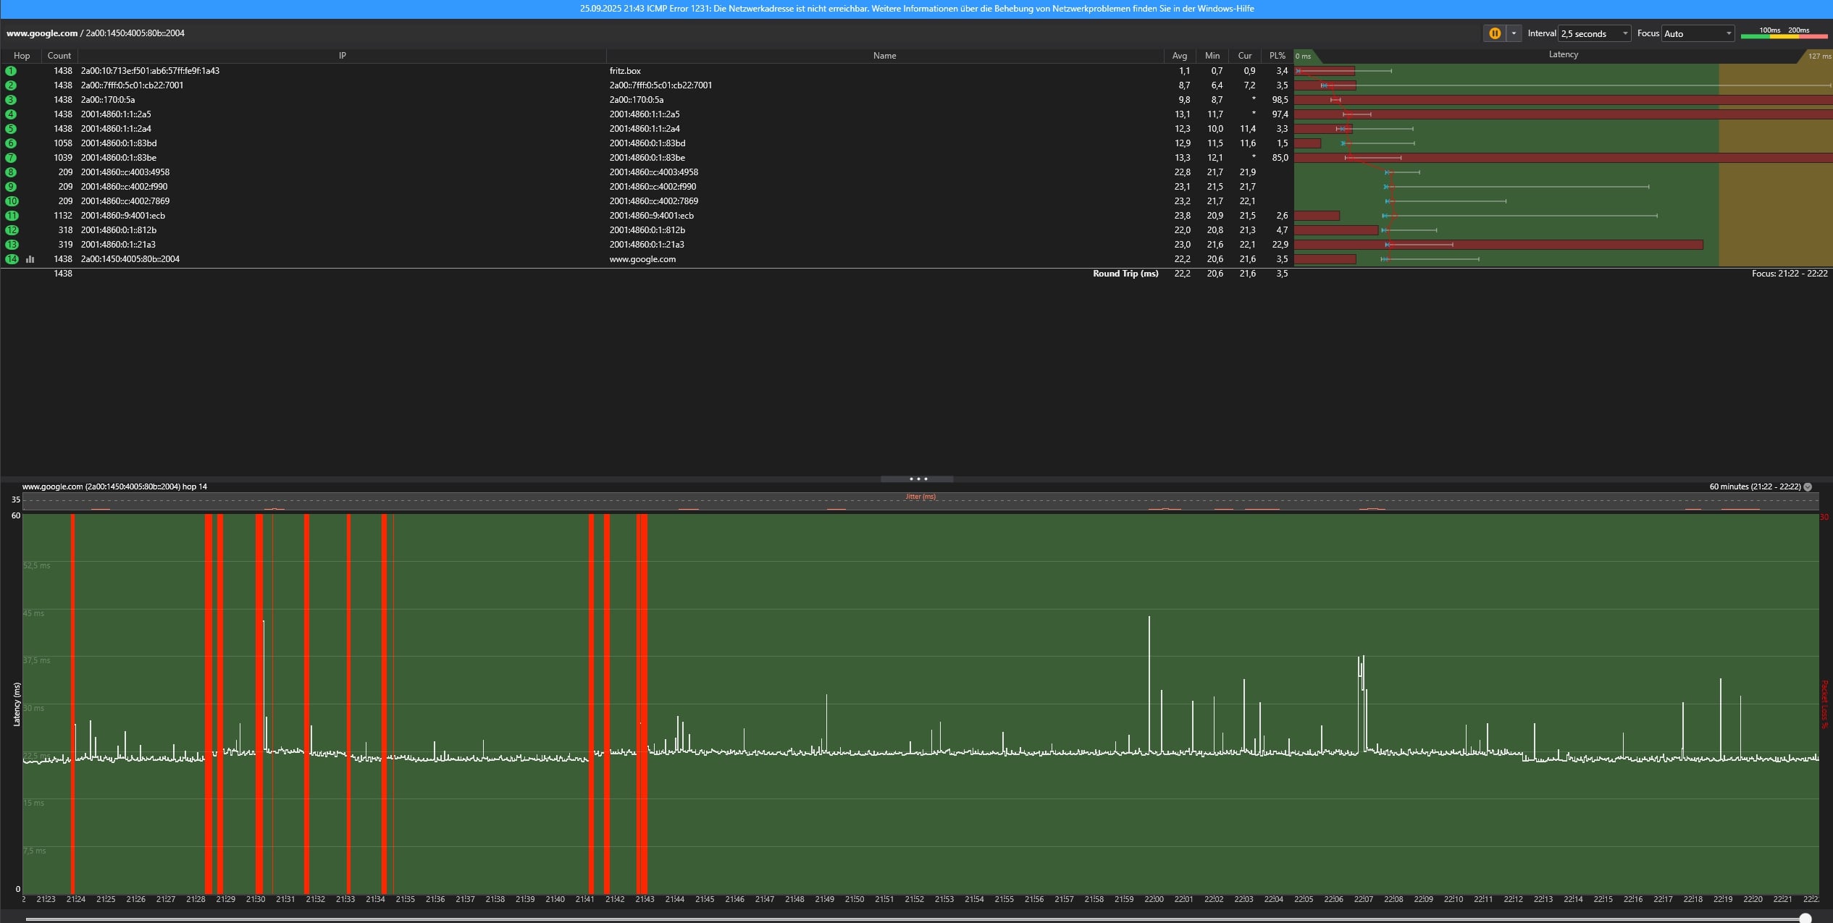Click the green hop 13 circle icon

12,245
